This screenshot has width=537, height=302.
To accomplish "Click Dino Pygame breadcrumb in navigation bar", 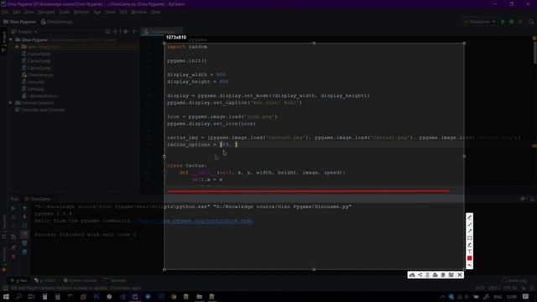I will pos(20,22).
